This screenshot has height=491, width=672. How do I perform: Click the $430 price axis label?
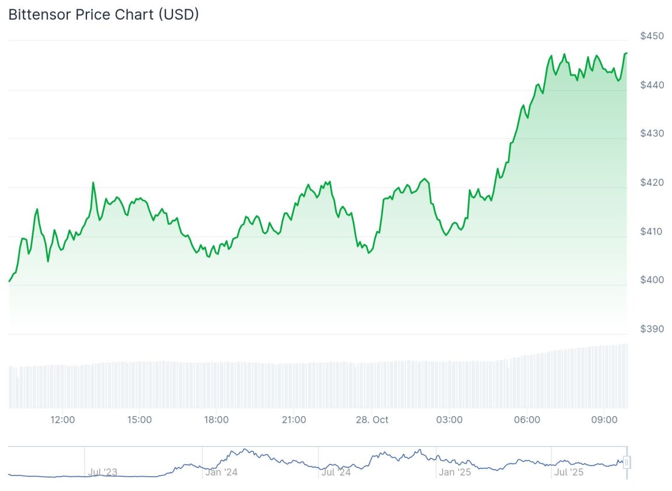[652, 133]
